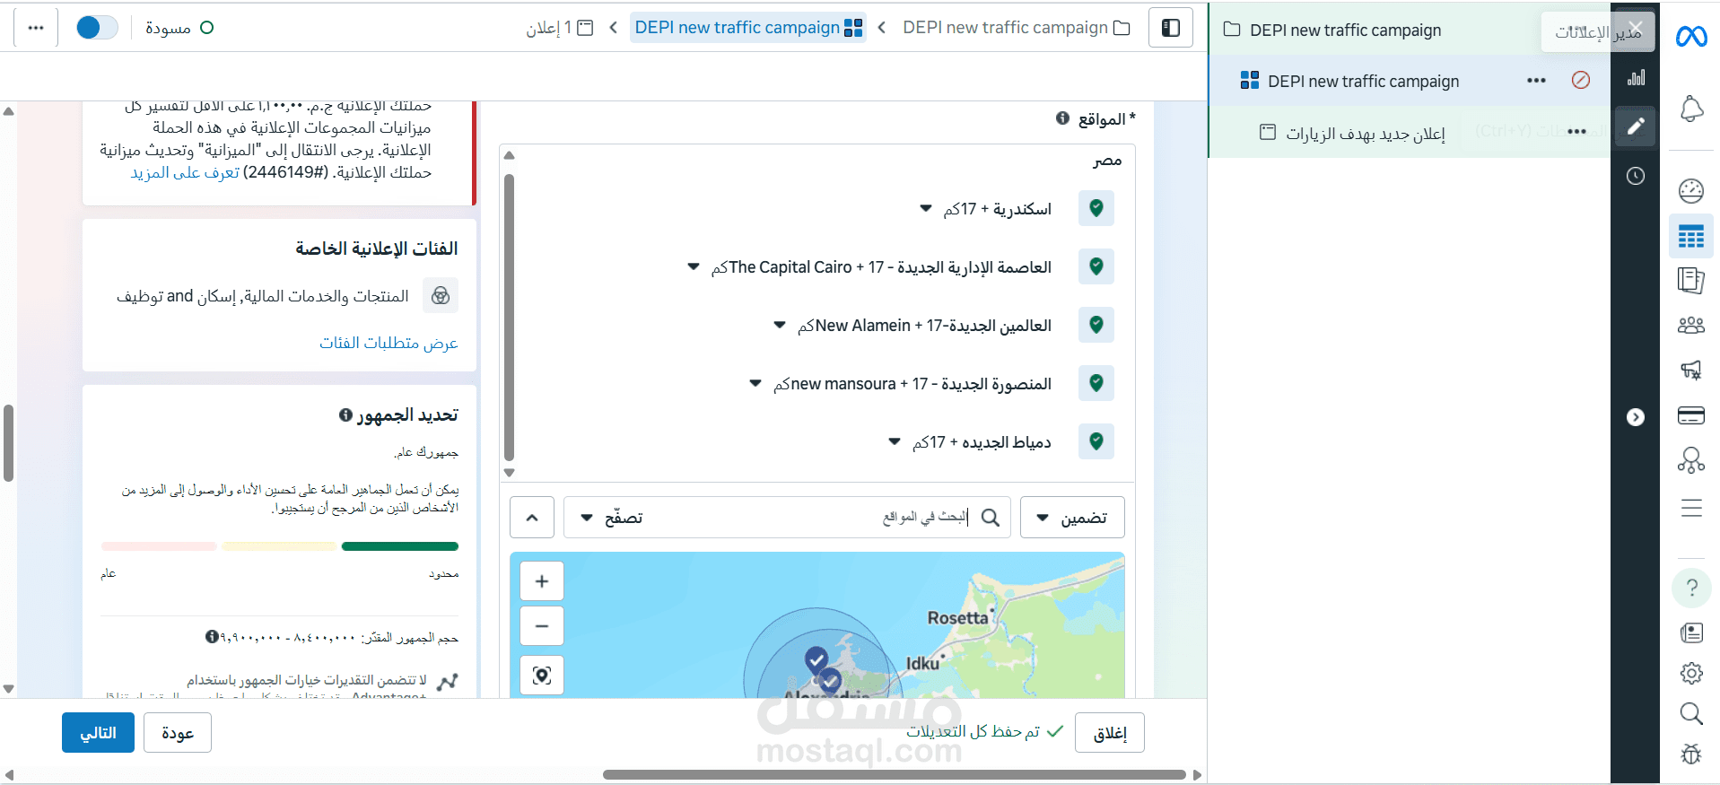Open the all tools hamburger menu

click(1690, 508)
